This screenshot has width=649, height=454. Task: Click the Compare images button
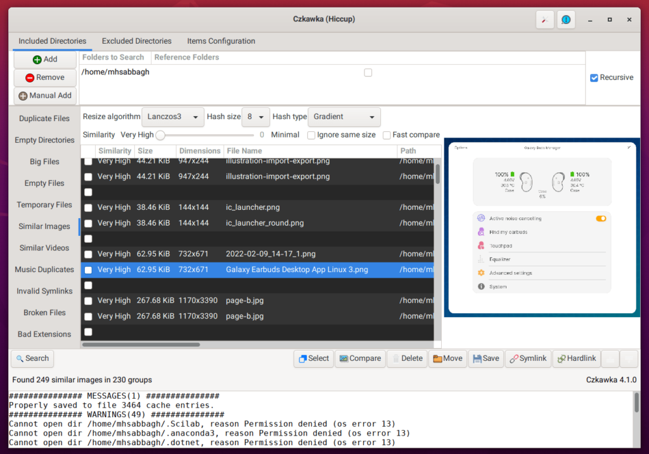360,358
